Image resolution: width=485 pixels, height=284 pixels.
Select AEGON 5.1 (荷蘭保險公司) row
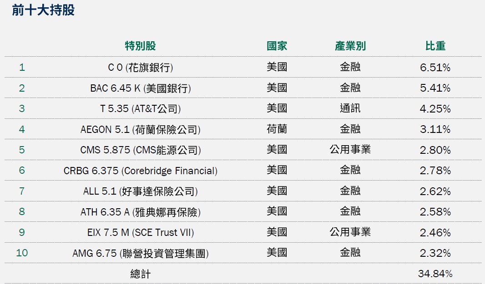(x=140, y=130)
